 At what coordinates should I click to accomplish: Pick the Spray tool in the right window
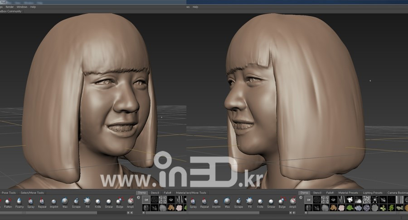193,203
